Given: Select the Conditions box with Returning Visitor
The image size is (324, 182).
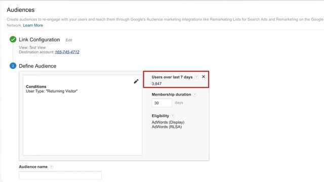Looking at the screenshot, I should [83, 115].
